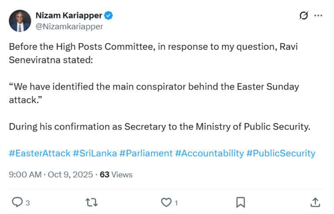Click the blue verified badge

109,15
